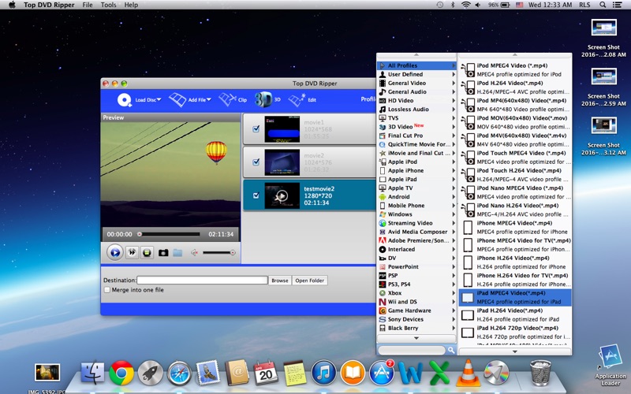The height and width of the screenshot is (394, 631).
Task: Mute audio with the speaker icon
Action: coord(195,252)
